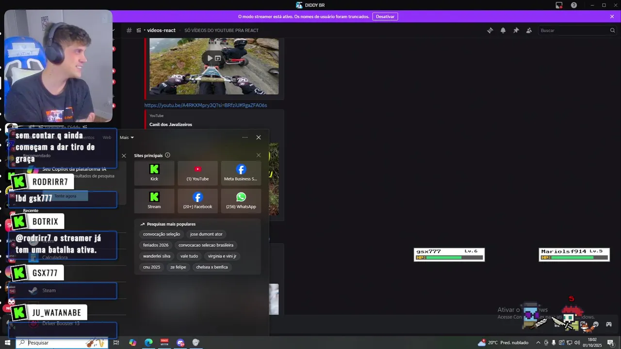Expand hidden system tray icons chevron
Screen dimensions: 621x349
point(538,343)
